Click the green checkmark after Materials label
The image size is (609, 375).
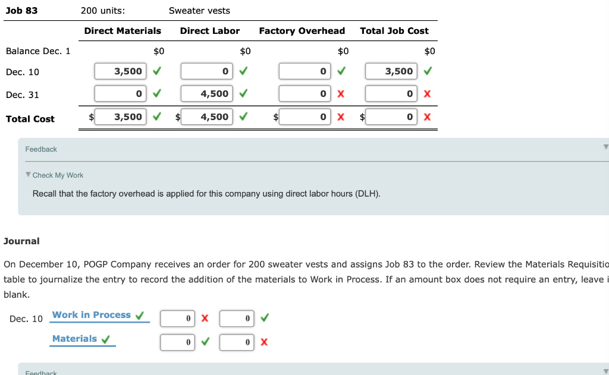click(x=106, y=338)
